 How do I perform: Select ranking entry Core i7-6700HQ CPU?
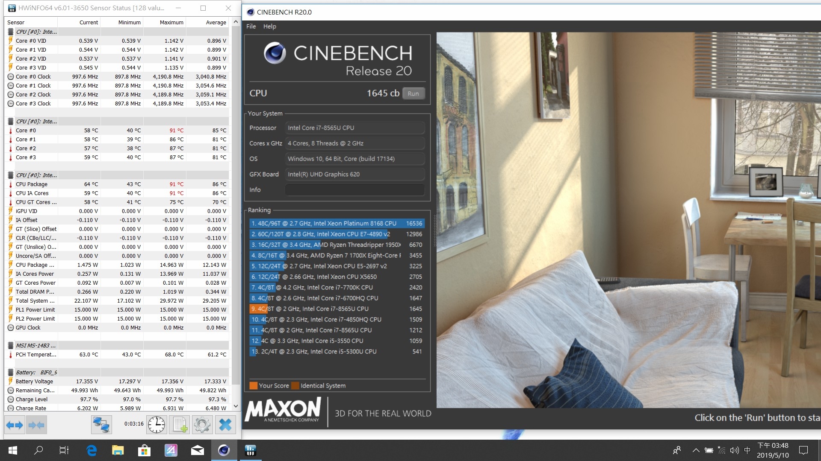(337, 298)
